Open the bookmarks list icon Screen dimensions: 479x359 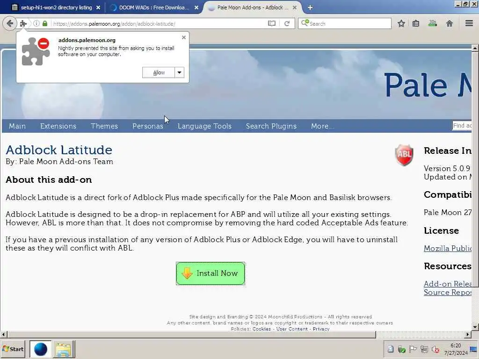[416, 23]
